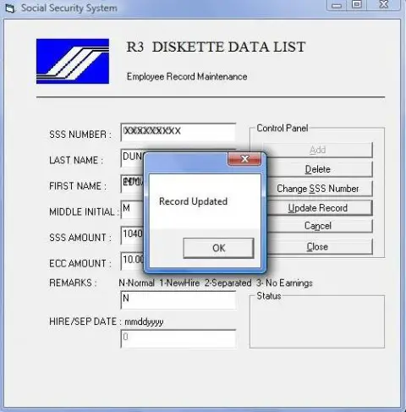Image resolution: width=406 pixels, height=412 pixels.
Task: Click the REMARKS field containing N
Action: click(x=178, y=300)
